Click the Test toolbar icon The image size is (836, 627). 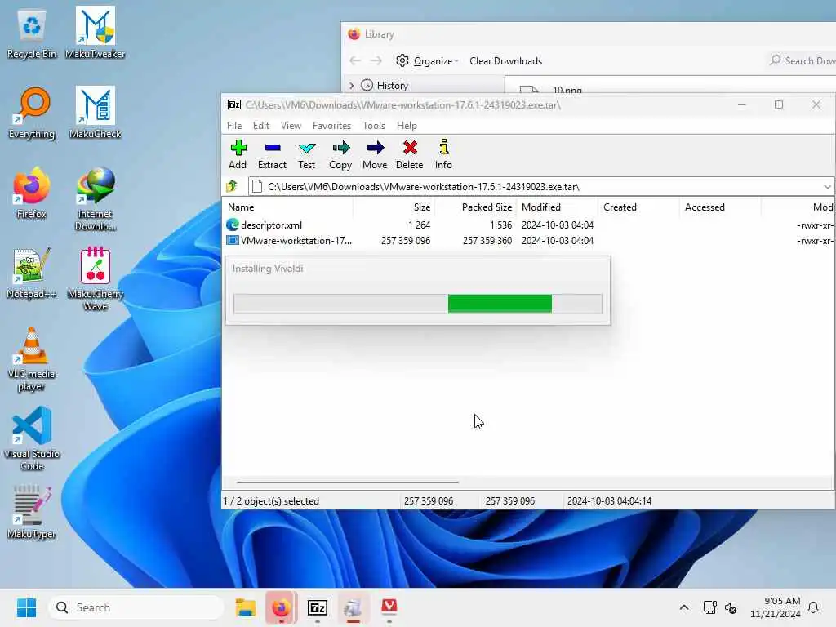pos(307,154)
